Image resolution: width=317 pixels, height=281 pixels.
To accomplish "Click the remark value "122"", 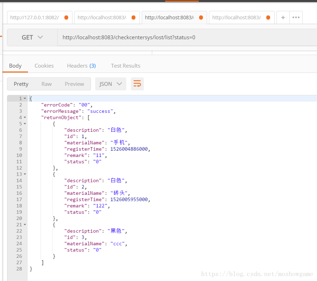I will (x=100, y=206).
